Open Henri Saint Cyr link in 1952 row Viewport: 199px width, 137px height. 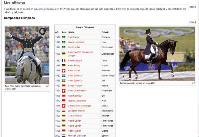click(75, 76)
